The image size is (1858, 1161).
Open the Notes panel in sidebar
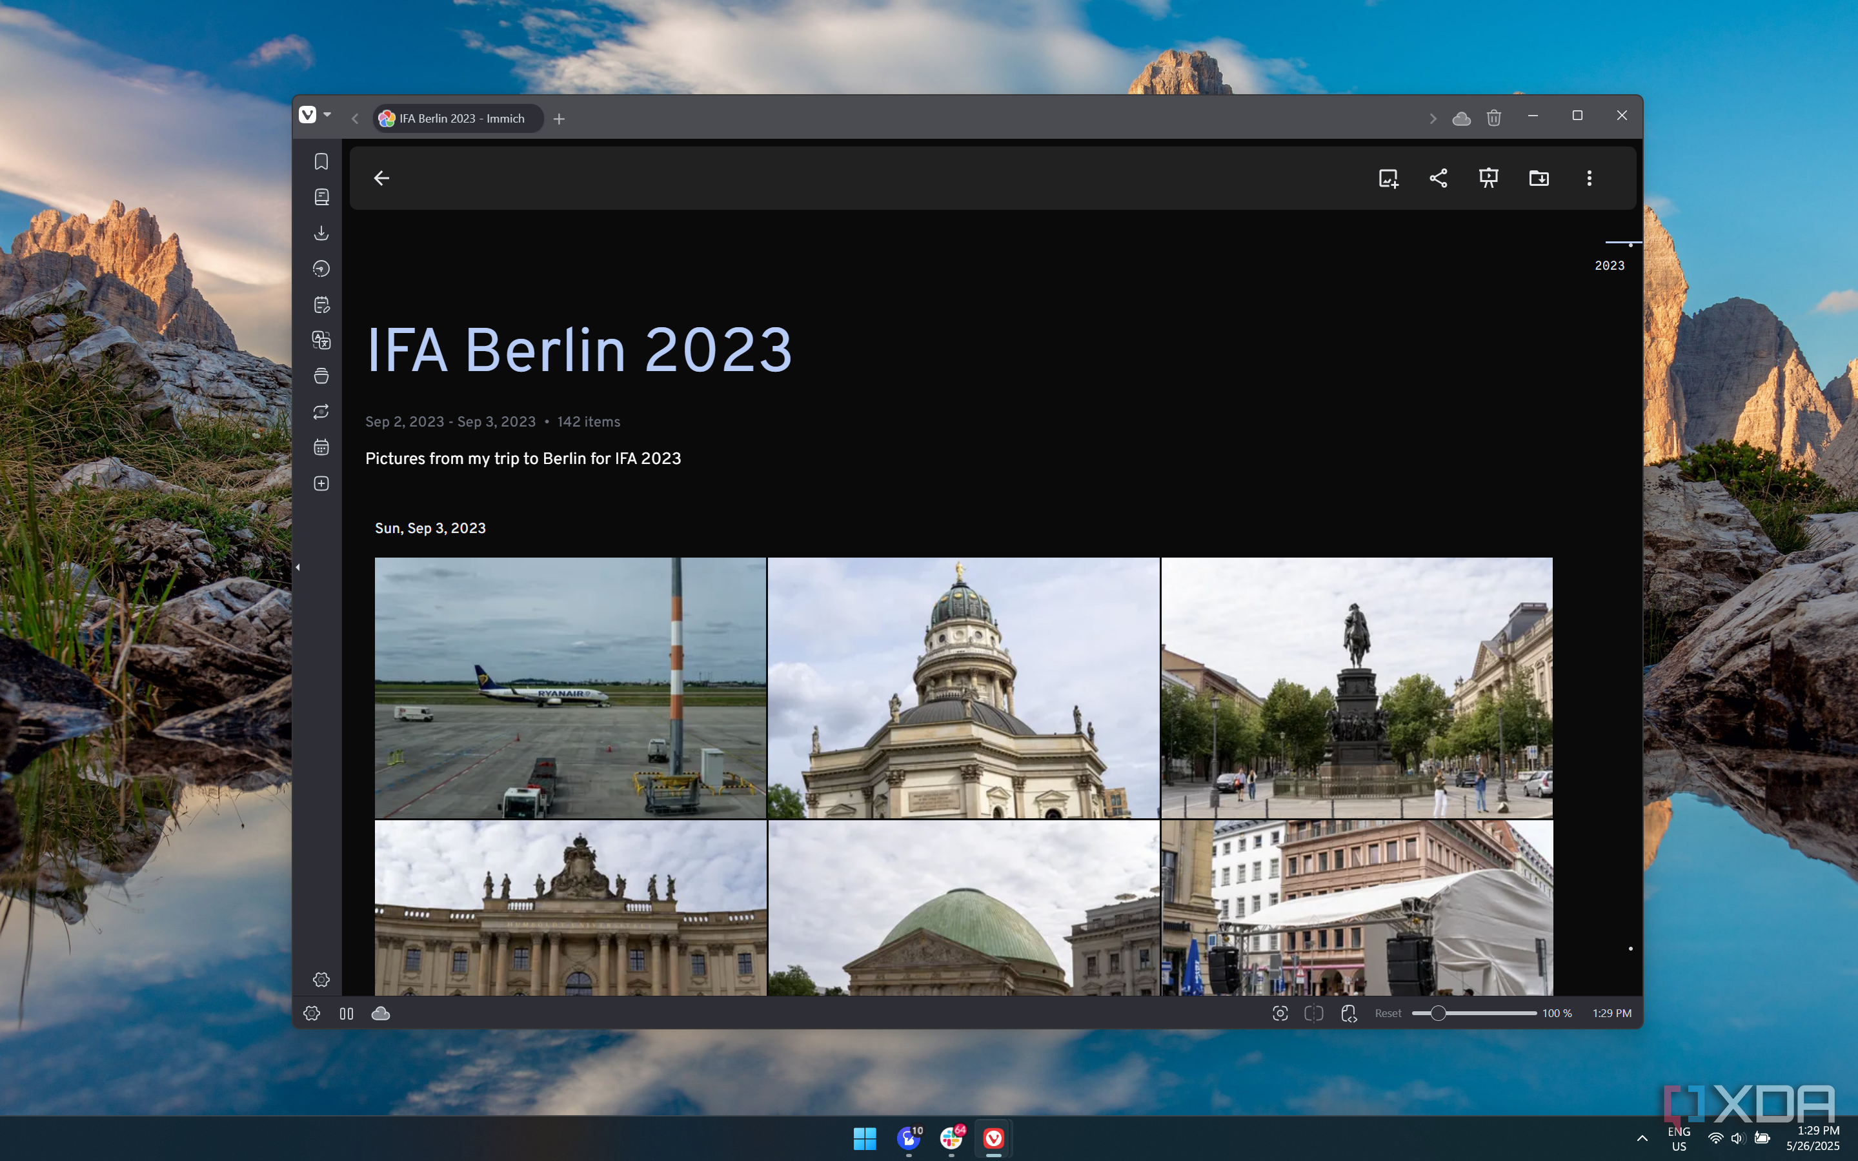point(321,305)
